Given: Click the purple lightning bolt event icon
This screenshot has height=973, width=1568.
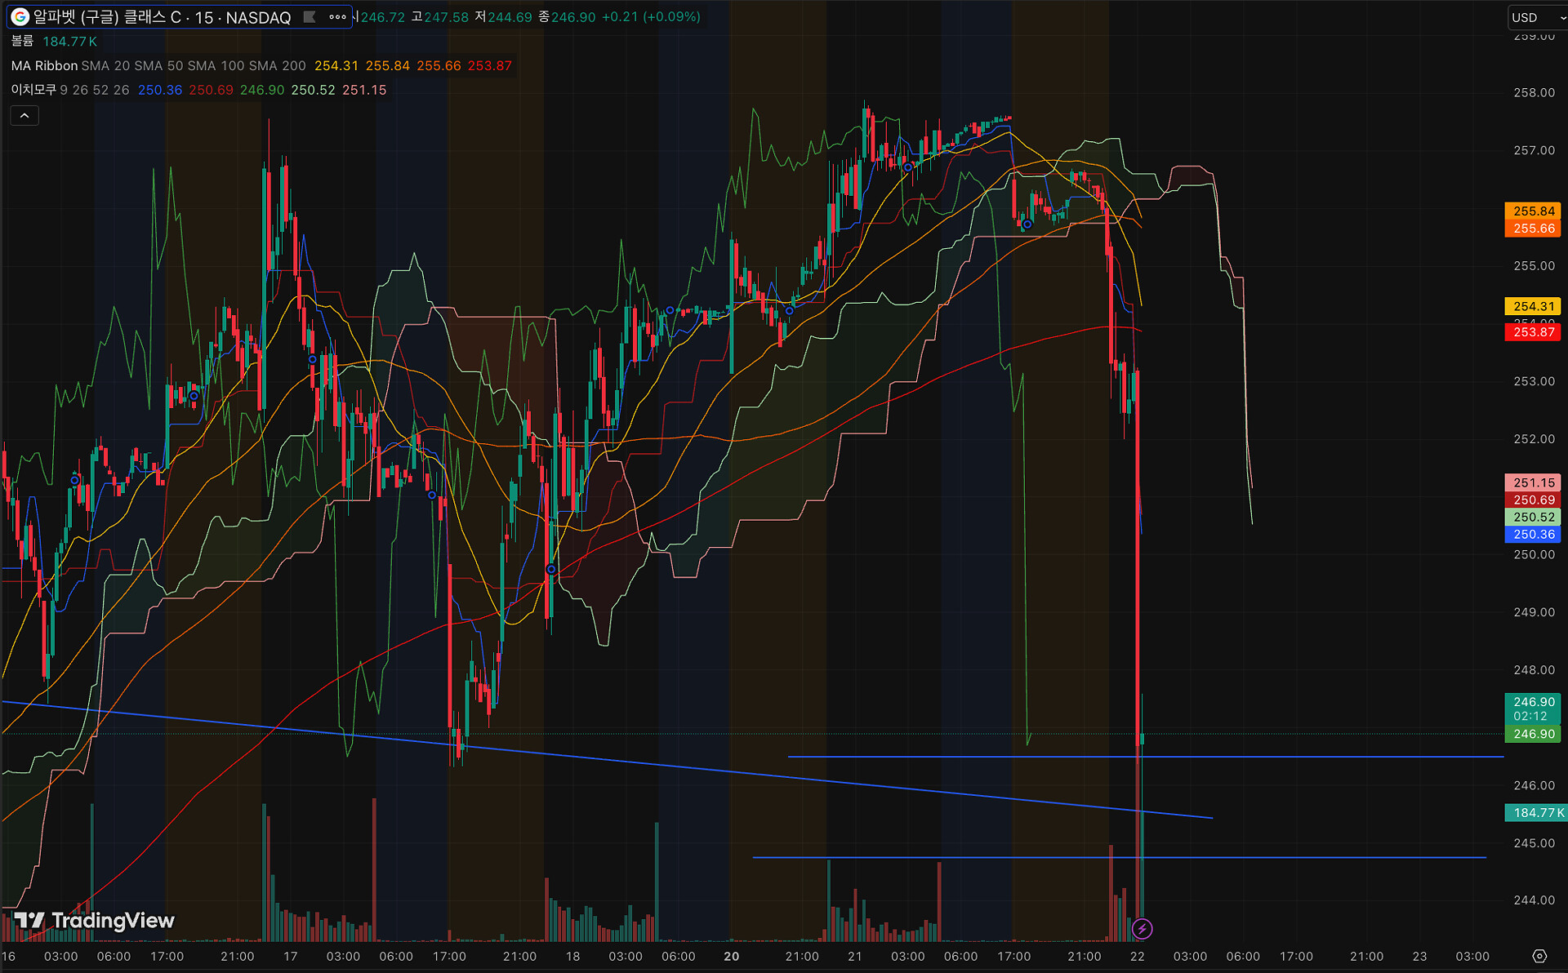Looking at the screenshot, I should tap(1142, 929).
